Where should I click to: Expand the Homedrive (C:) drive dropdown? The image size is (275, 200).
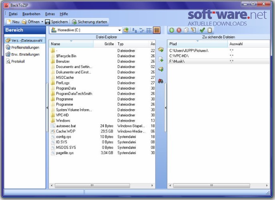(119, 30)
